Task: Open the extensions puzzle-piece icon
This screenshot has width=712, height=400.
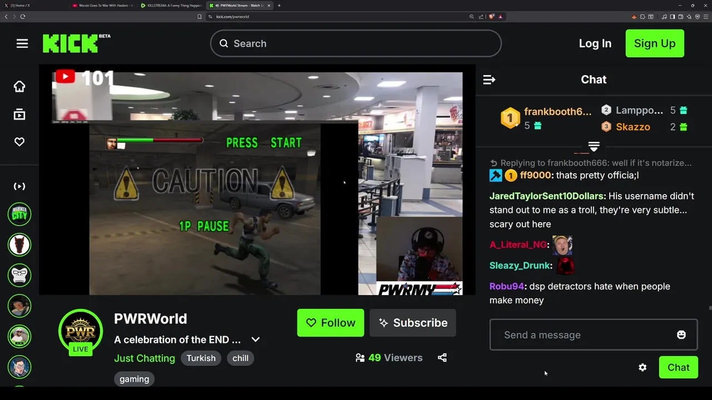Action: (642, 17)
